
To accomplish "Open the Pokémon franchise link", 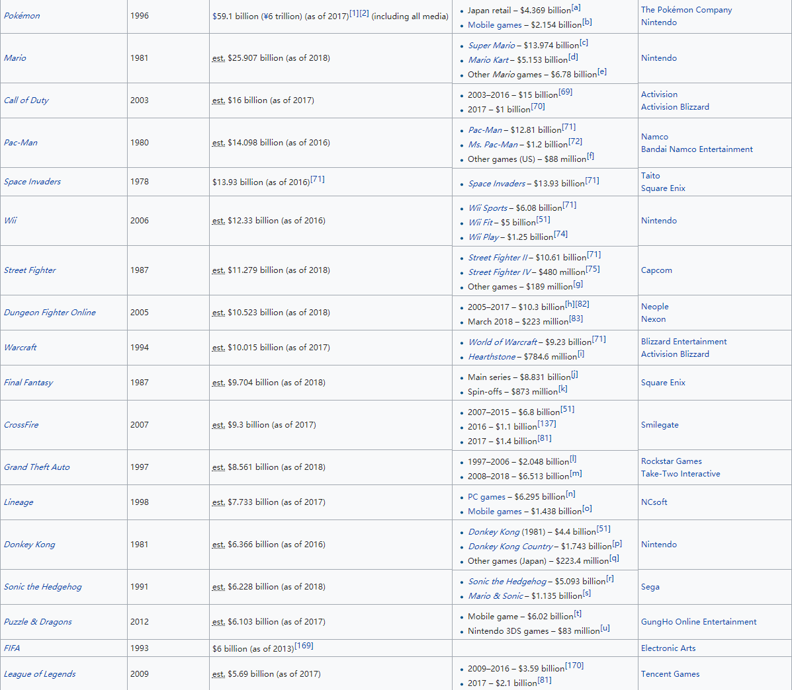I will 22,16.
